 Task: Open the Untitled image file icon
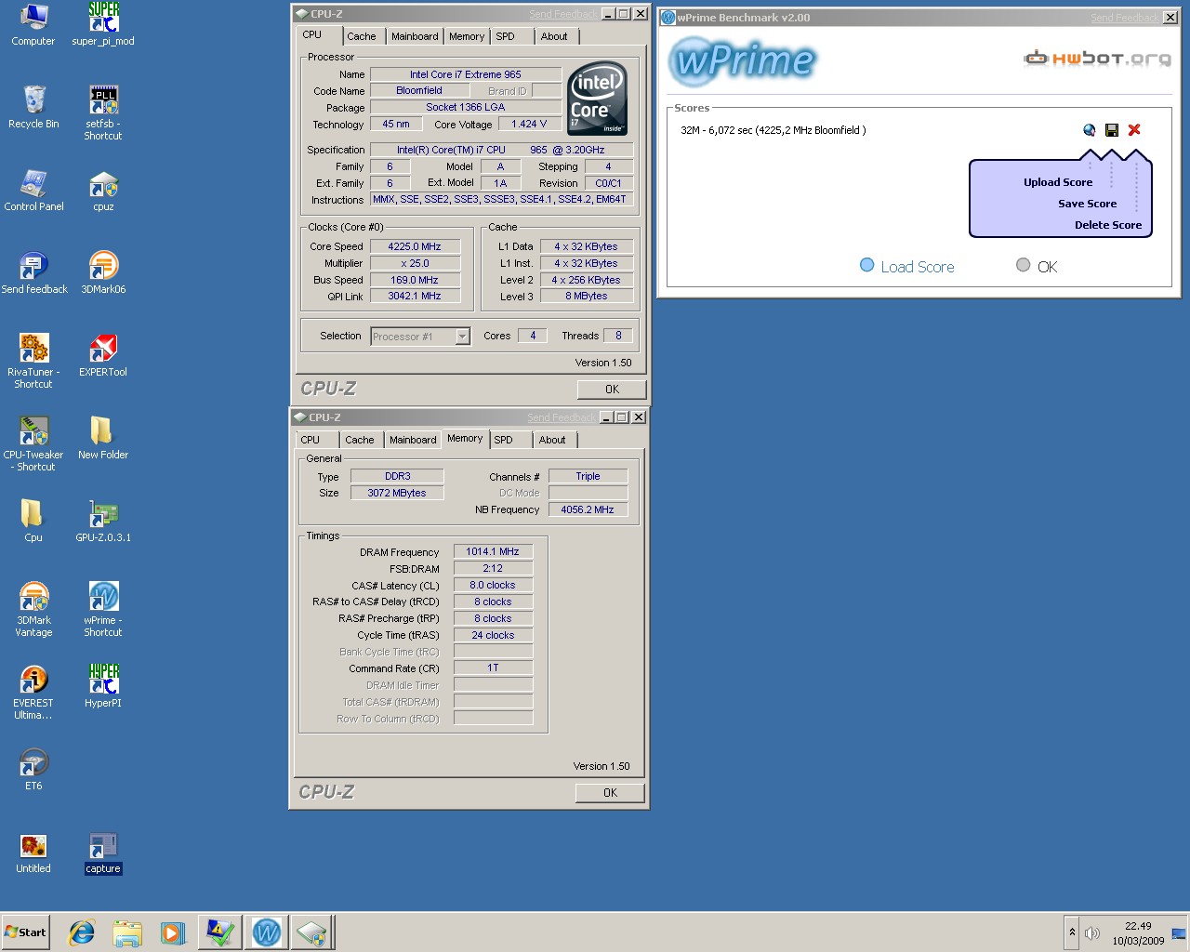coord(33,853)
